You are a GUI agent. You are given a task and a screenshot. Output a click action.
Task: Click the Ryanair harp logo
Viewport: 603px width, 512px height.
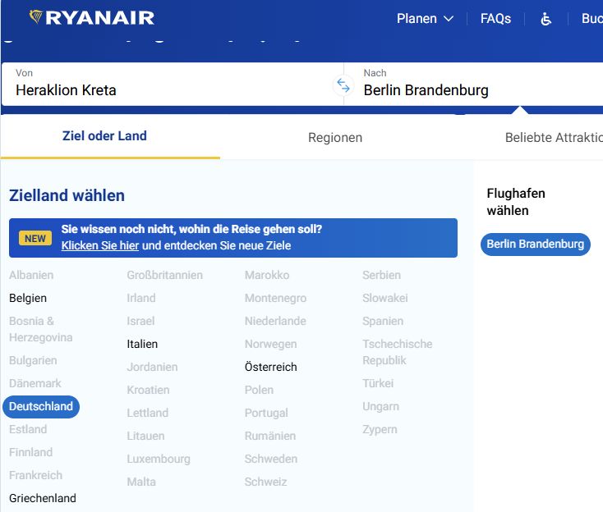(x=36, y=17)
